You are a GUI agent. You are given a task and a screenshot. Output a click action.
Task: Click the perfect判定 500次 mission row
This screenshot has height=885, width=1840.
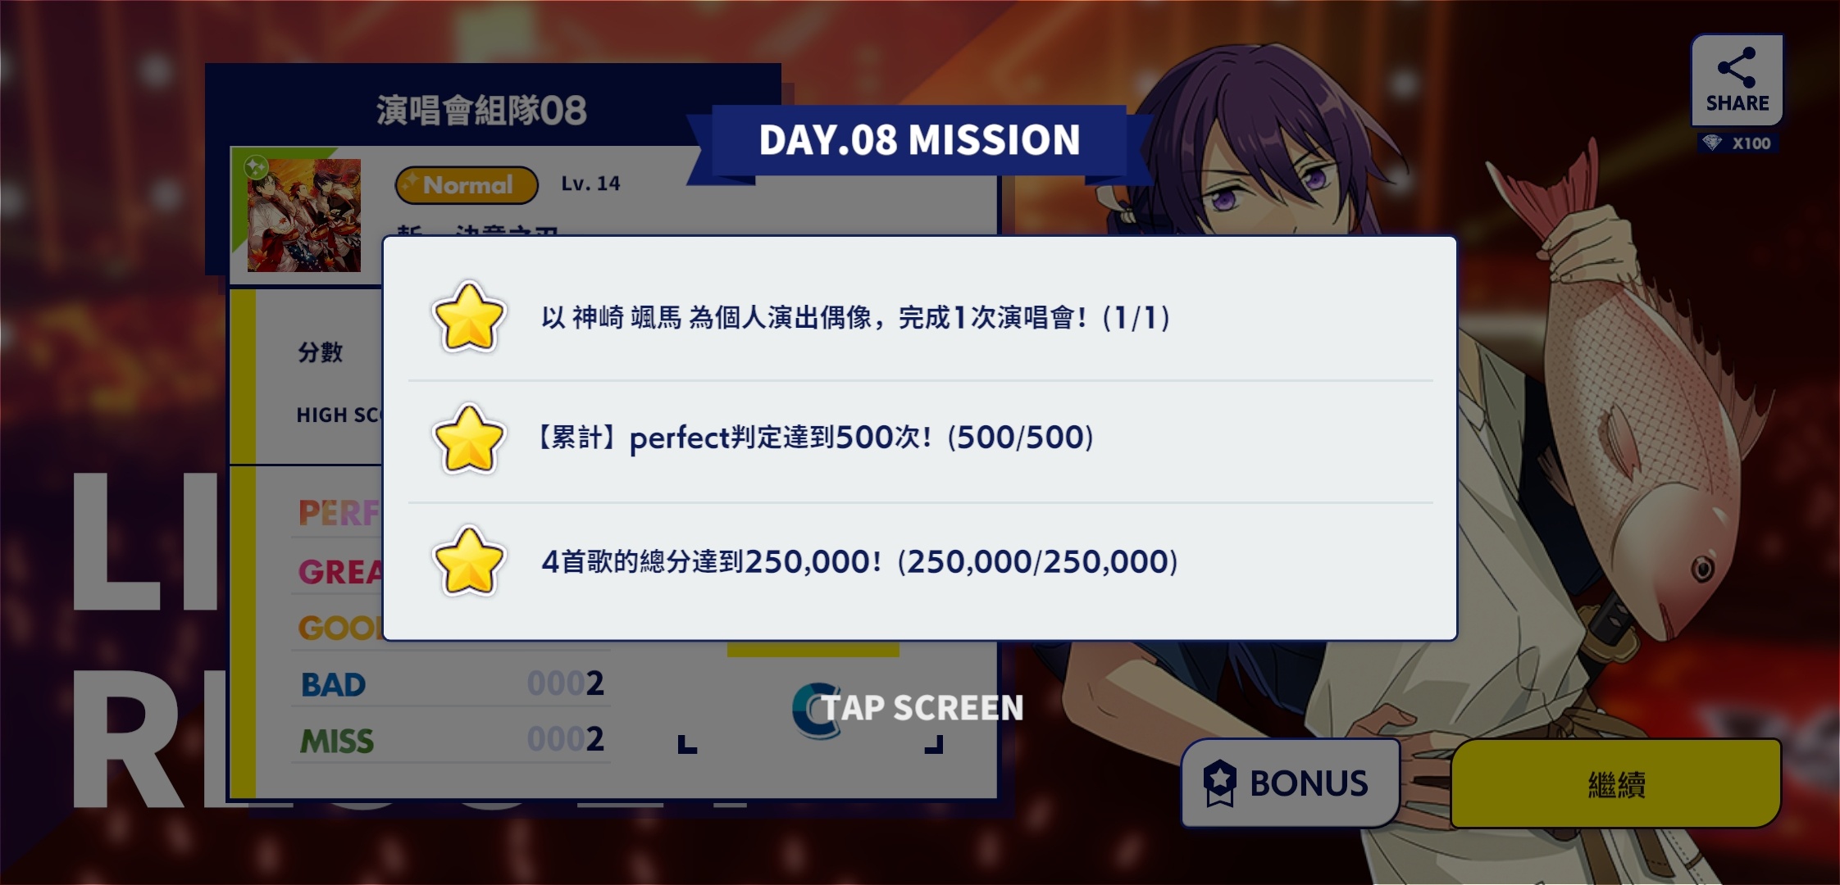pyautogui.click(x=920, y=439)
